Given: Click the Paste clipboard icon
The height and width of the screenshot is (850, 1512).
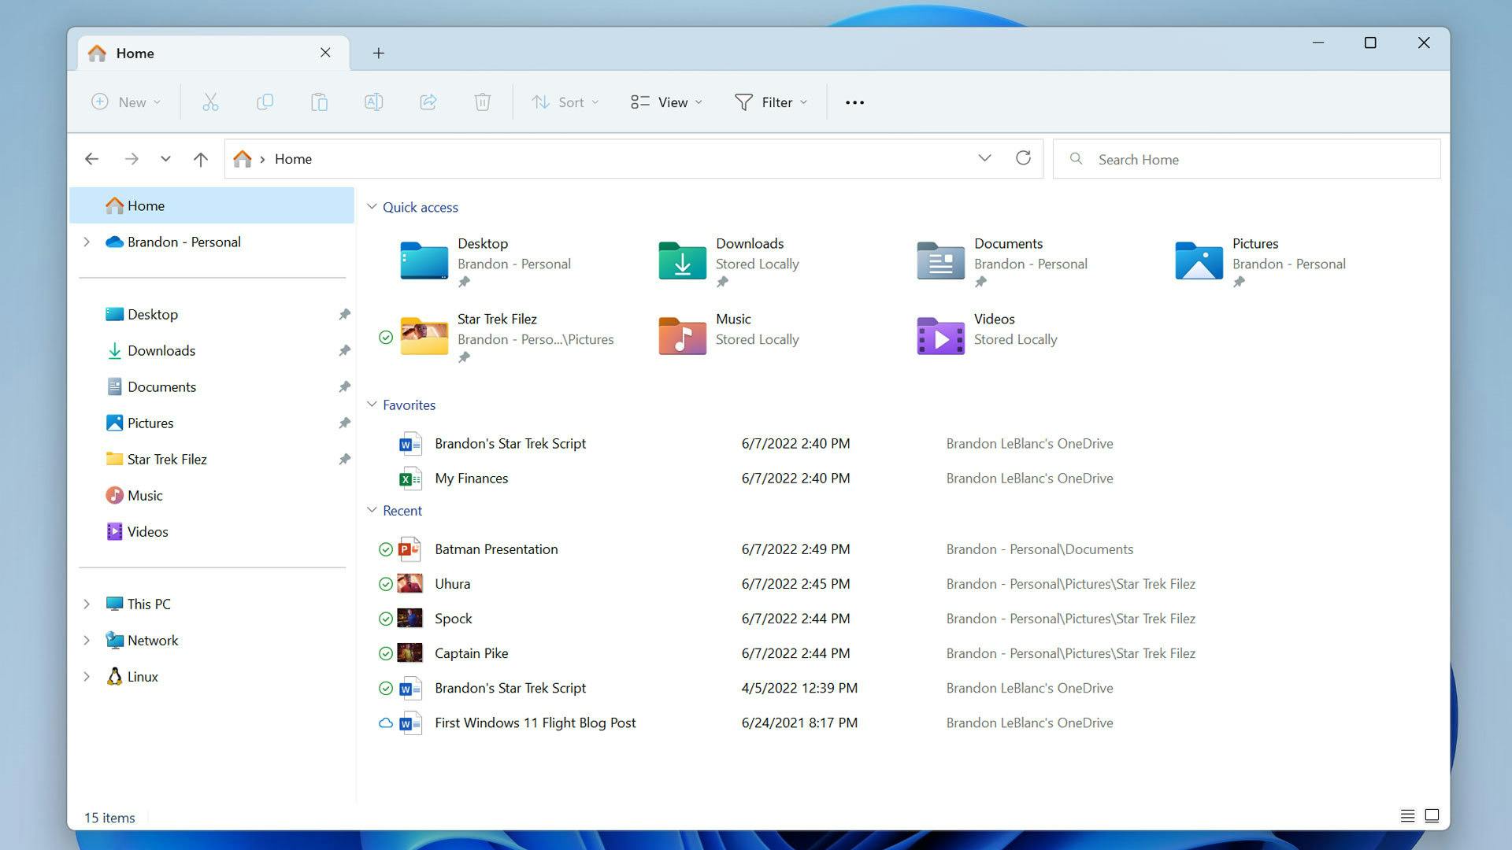Looking at the screenshot, I should click(x=319, y=102).
